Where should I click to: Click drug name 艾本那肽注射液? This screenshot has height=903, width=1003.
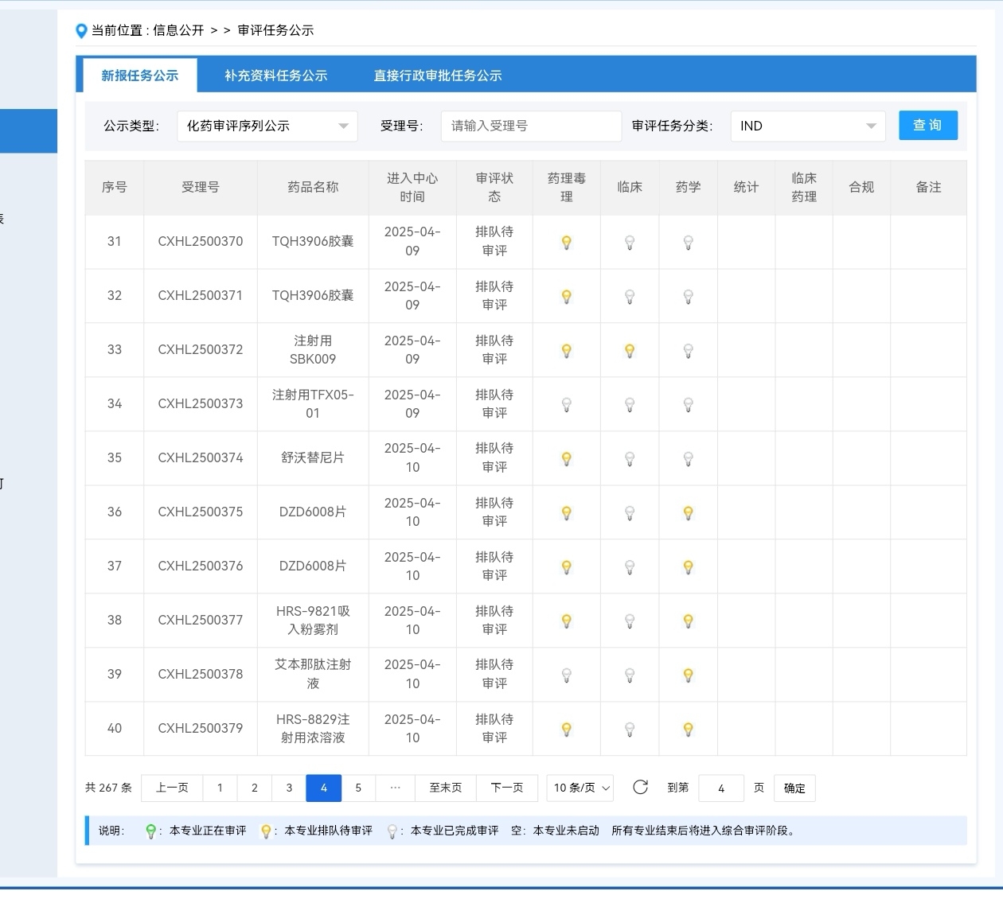click(x=313, y=674)
